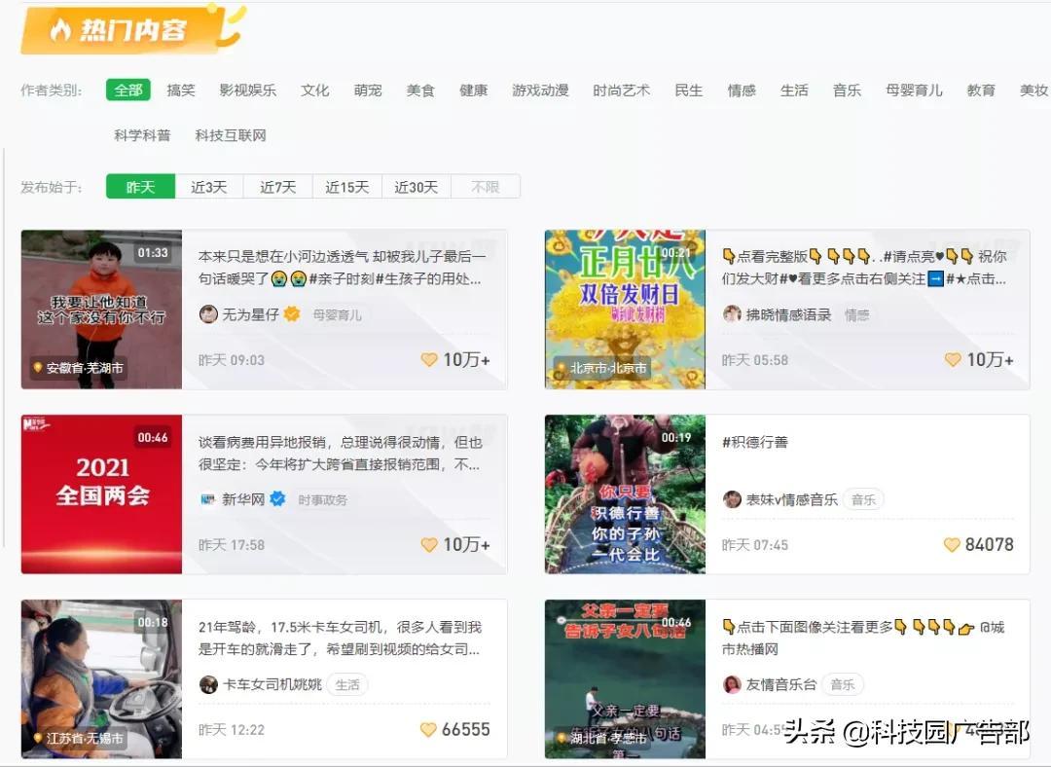1051x767 pixels.
Task: Click 表妹v情感音乐 author avatar
Action: coord(732,499)
